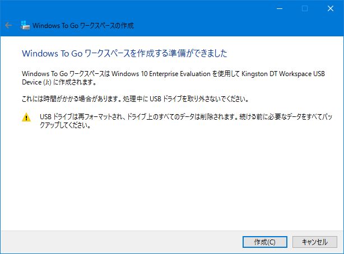The image size is (344, 254).
Task: Go back using the title bar arrow
Action: [x=8, y=25]
